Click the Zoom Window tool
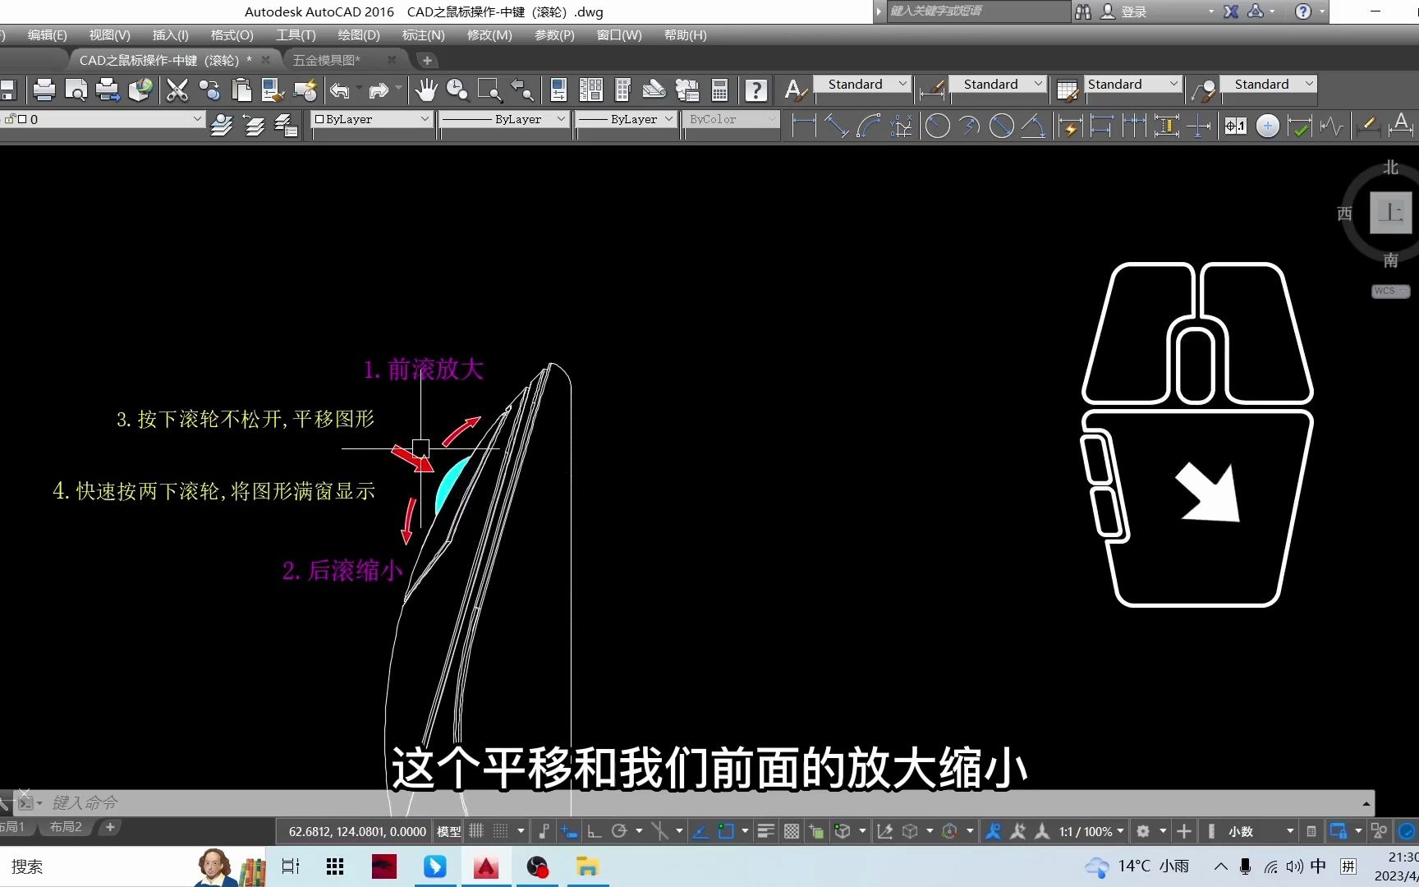This screenshot has width=1419, height=887. coord(490,90)
